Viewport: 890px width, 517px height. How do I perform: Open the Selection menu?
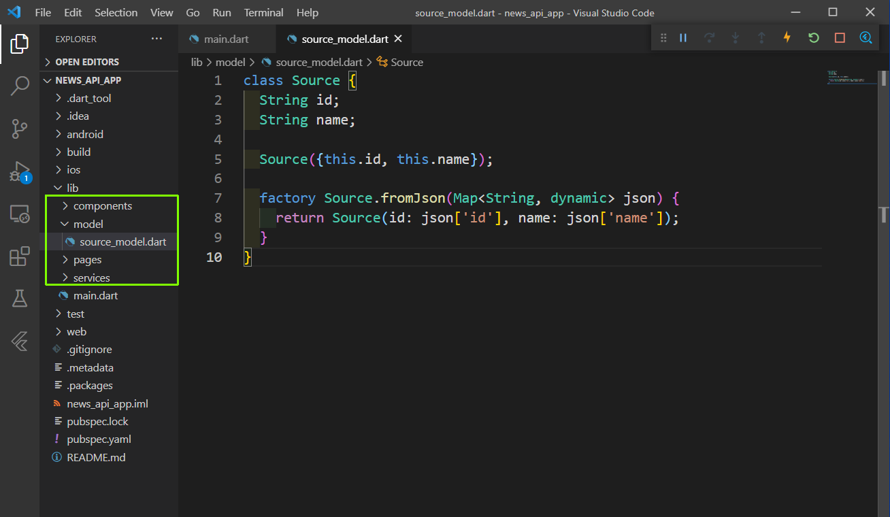116,12
